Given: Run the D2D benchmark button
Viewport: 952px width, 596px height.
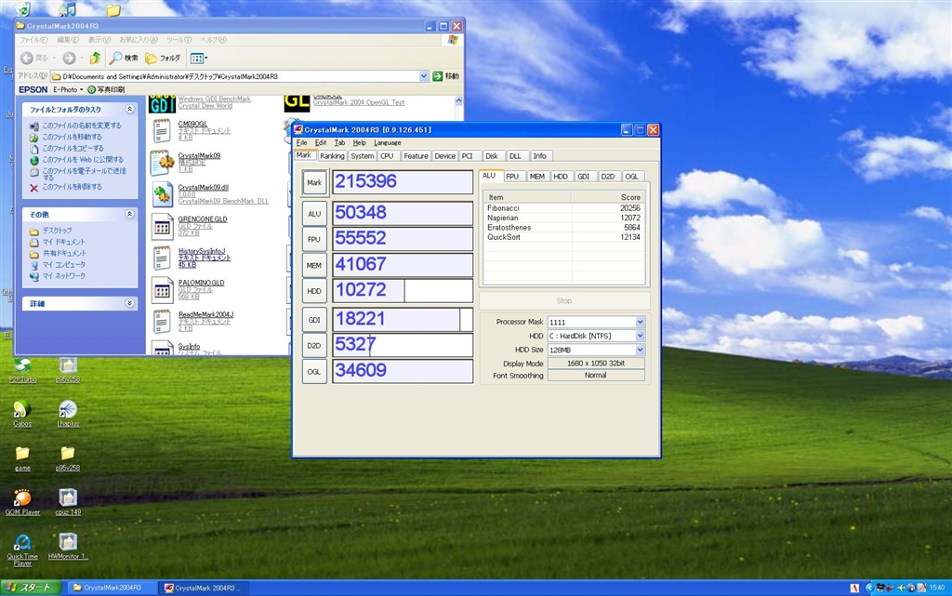Looking at the screenshot, I should pyautogui.click(x=314, y=345).
